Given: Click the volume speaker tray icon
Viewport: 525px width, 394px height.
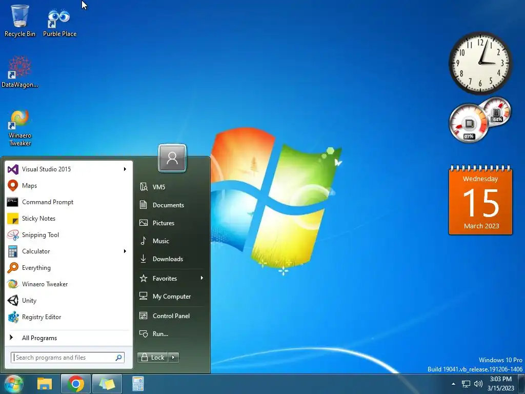Looking at the screenshot, I should [478, 384].
